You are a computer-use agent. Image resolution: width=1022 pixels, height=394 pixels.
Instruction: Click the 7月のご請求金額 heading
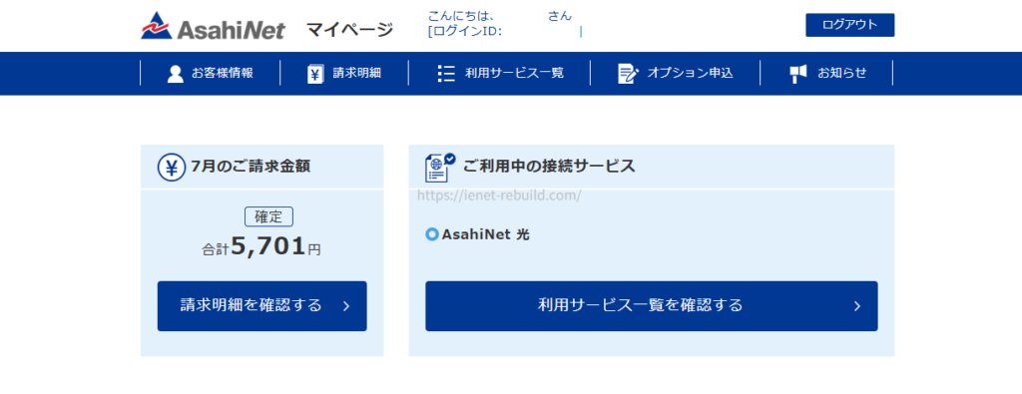[x=251, y=167]
